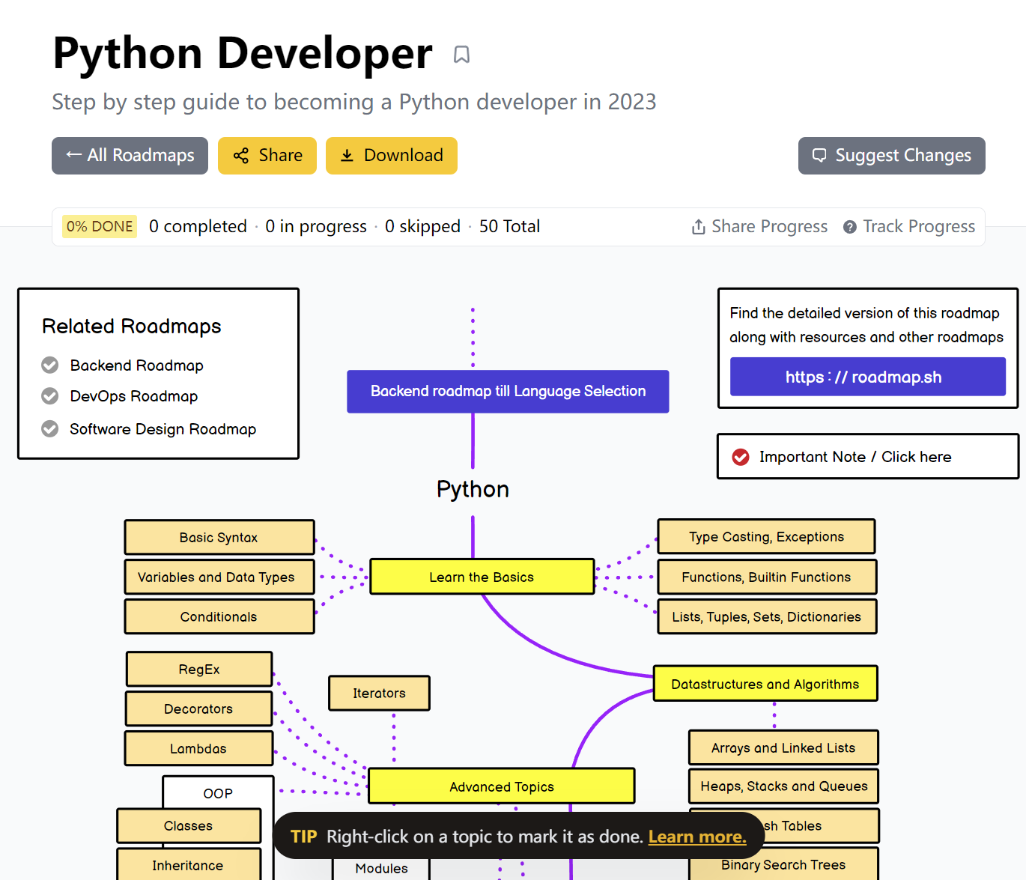Open Suggest Changes

pyautogui.click(x=892, y=156)
